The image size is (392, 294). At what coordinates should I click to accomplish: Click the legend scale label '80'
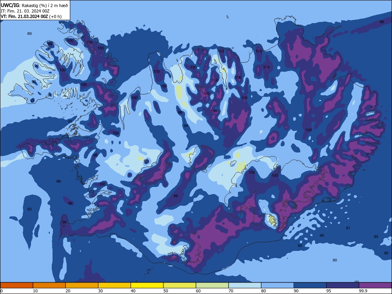tap(263, 291)
